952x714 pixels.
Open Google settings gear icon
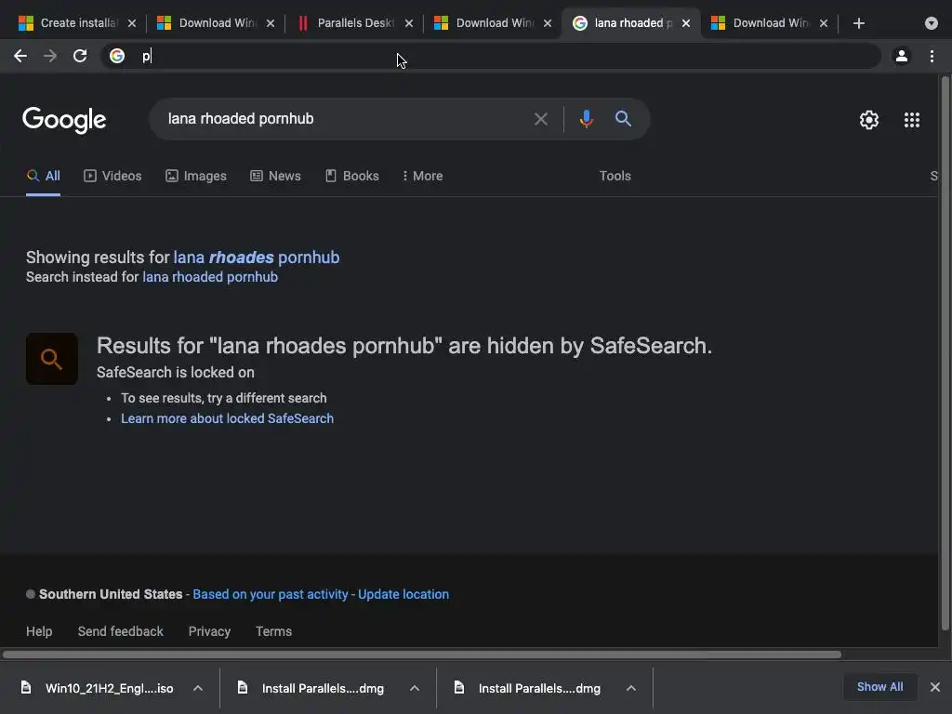pos(869,120)
